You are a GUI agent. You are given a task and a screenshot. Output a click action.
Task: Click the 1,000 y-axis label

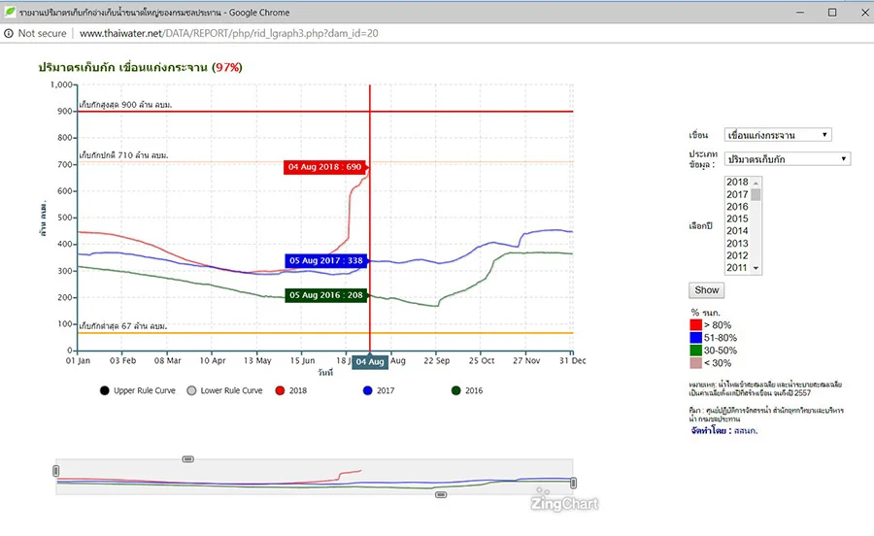point(61,84)
